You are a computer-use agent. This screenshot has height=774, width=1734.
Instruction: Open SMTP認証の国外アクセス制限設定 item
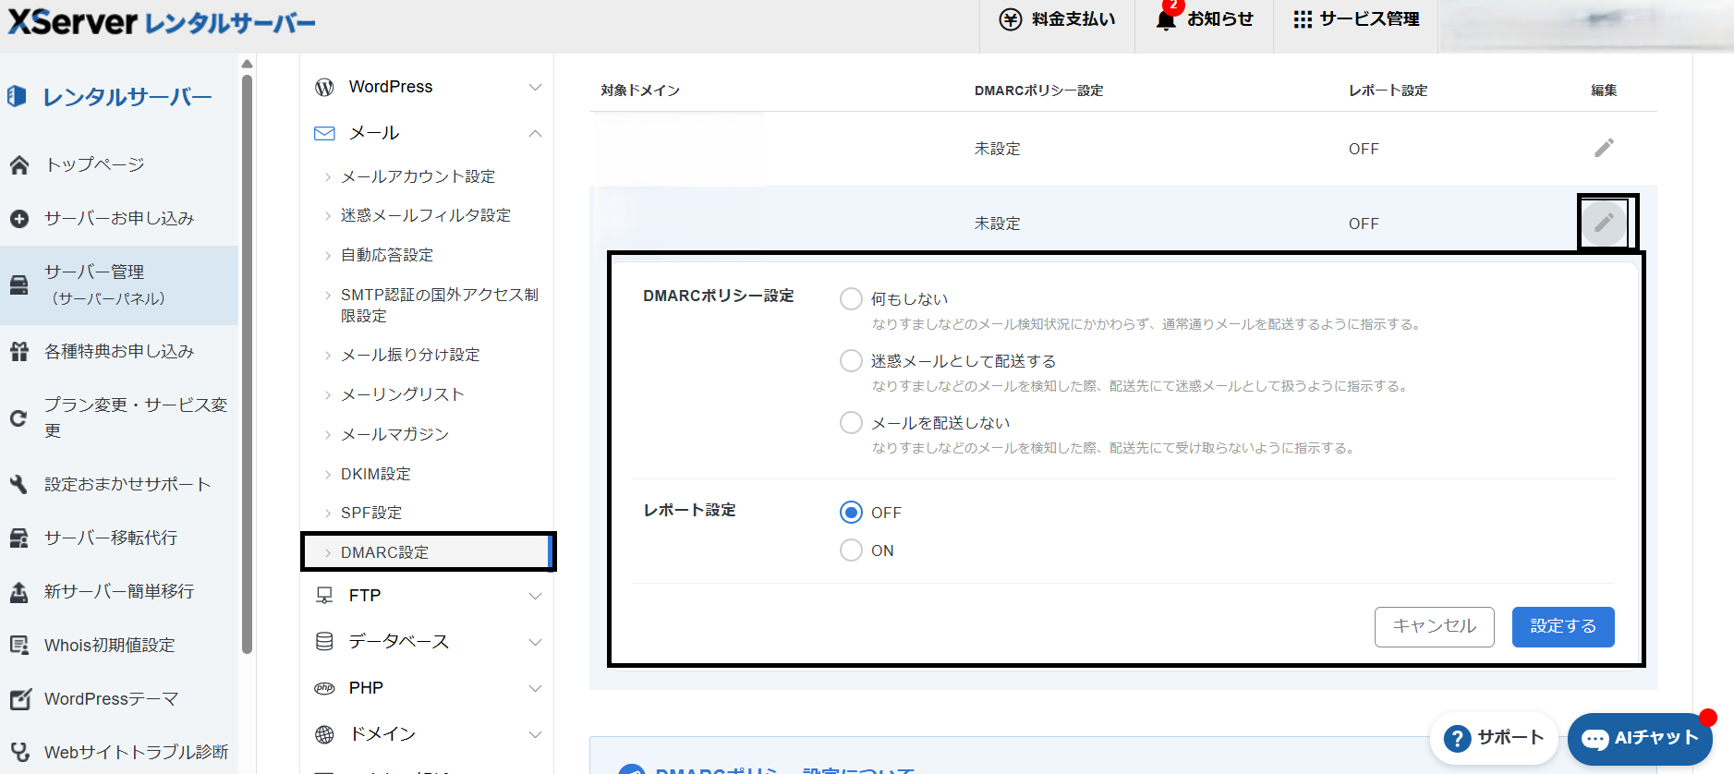pos(439,305)
